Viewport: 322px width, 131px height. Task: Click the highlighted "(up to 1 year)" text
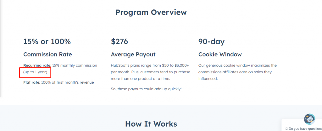35,72
